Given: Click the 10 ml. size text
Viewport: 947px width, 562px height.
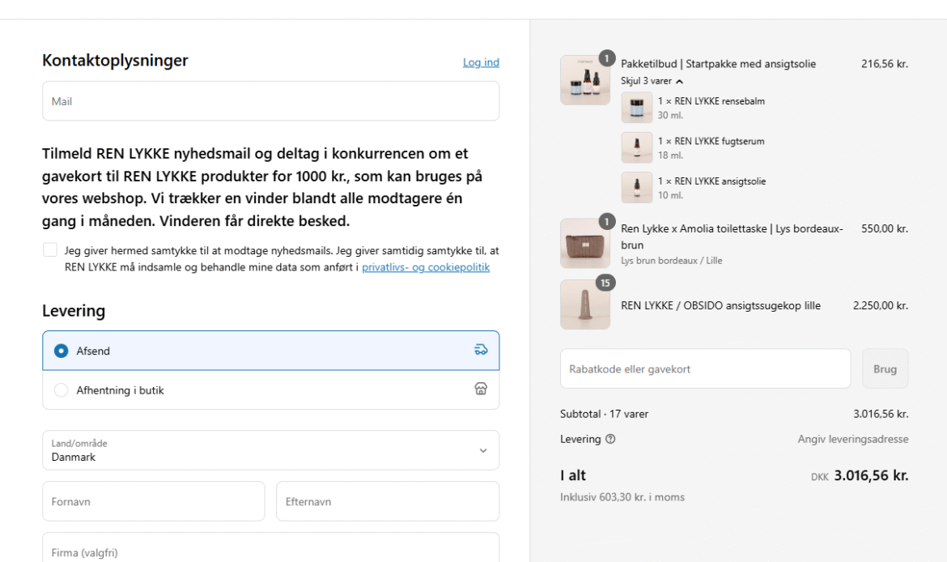Looking at the screenshot, I should pyautogui.click(x=670, y=194).
